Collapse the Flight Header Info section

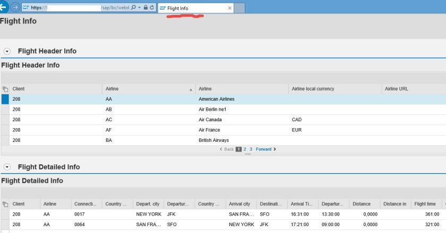tap(7, 51)
